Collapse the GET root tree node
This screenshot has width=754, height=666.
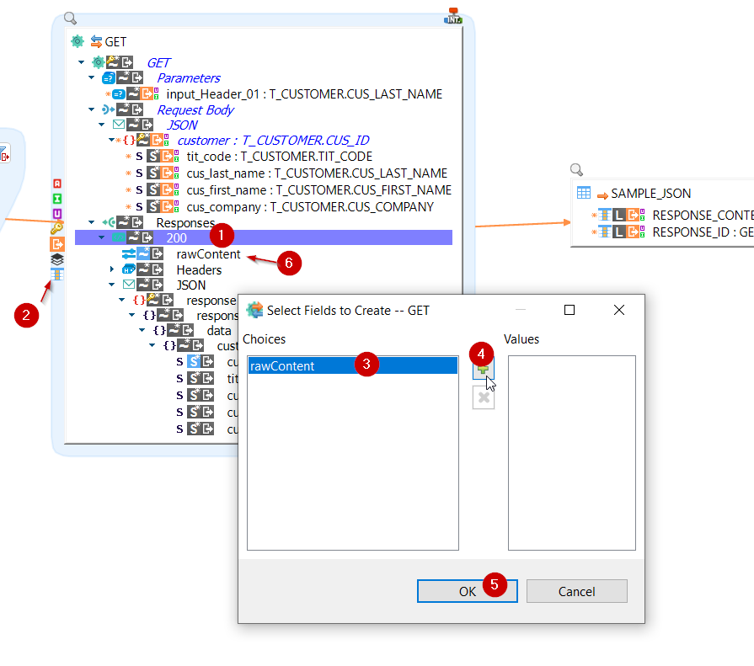click(81, 61)
